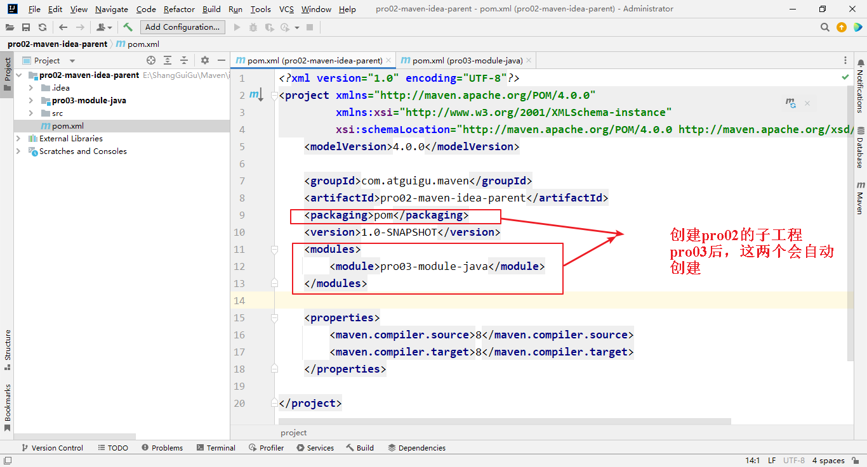Click Collapse All in Project panel
This screenshot has width=867, height=467.
coord(184,60)
